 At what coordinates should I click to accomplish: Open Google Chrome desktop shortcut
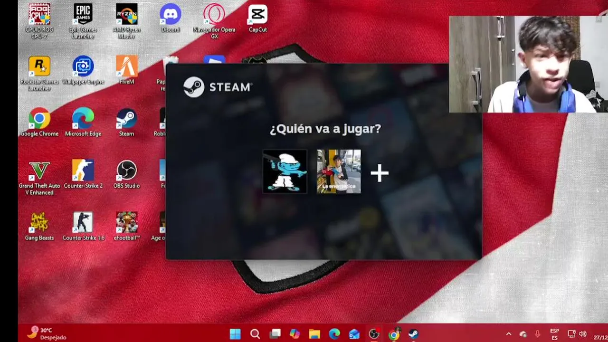[x=39, y=123]
